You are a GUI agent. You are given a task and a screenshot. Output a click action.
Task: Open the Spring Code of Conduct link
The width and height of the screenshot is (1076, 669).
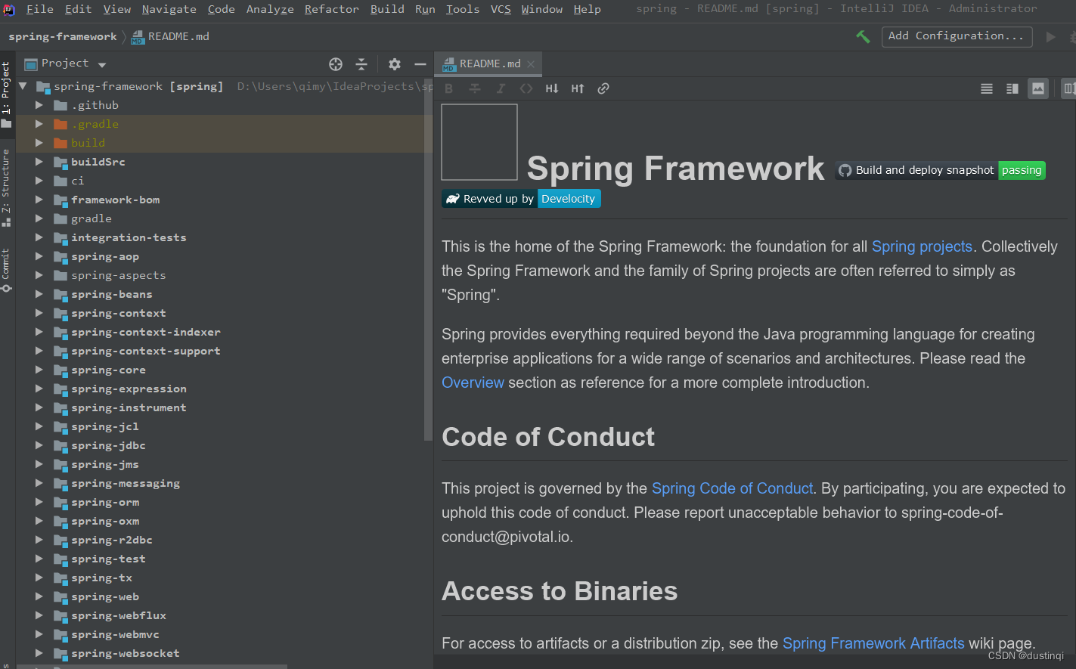(732, 488)
